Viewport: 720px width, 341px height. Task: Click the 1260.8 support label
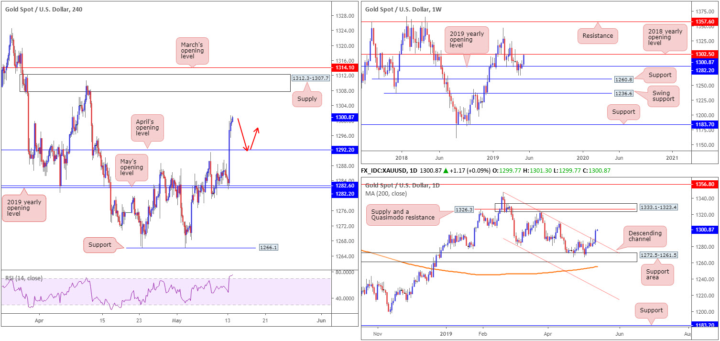coord(623,79)
